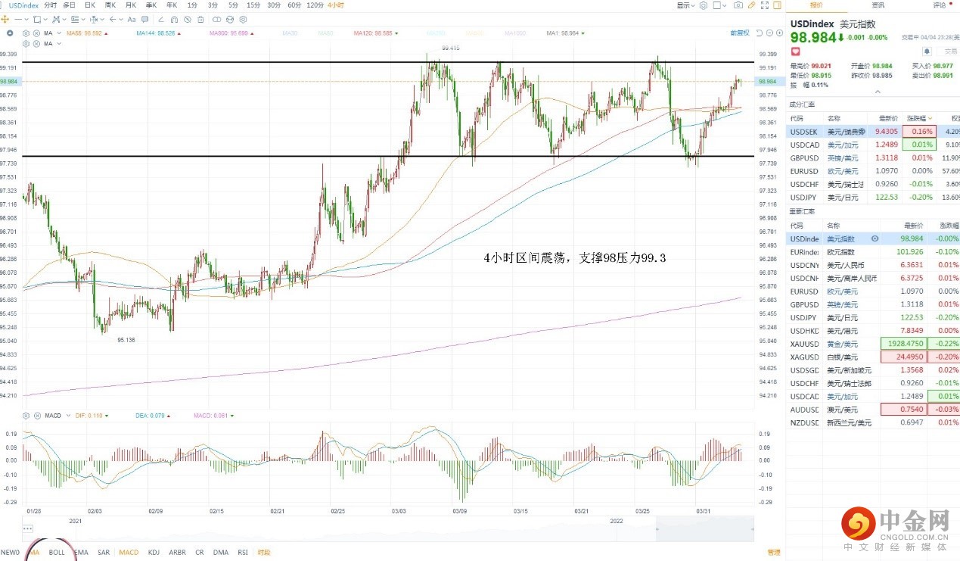960x561 pixels.
Task: Activate the pencil drawing mode icon
Action: [x=751, y=5]
